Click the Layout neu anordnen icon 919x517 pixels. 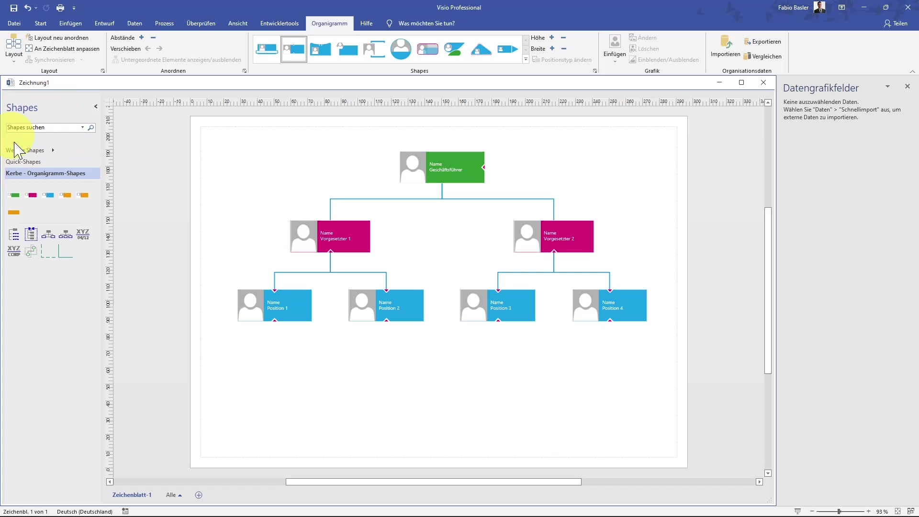[29, 37]
